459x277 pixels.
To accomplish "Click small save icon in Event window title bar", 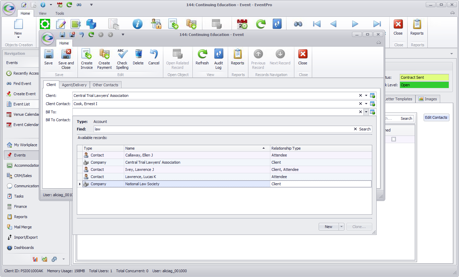I will pos(62,35).
